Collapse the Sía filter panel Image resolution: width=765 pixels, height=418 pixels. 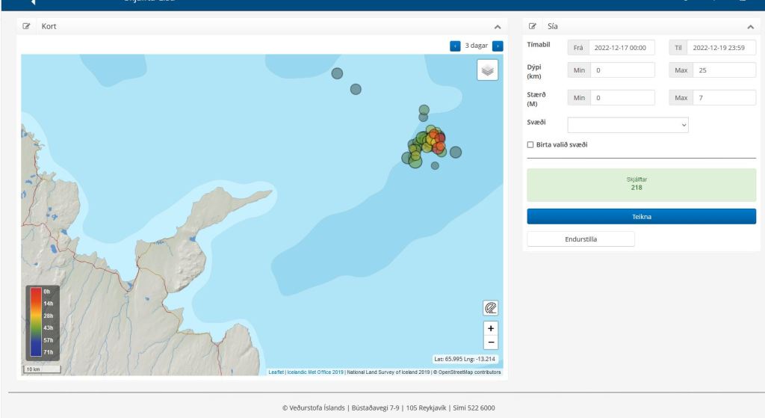pos(750,27)
